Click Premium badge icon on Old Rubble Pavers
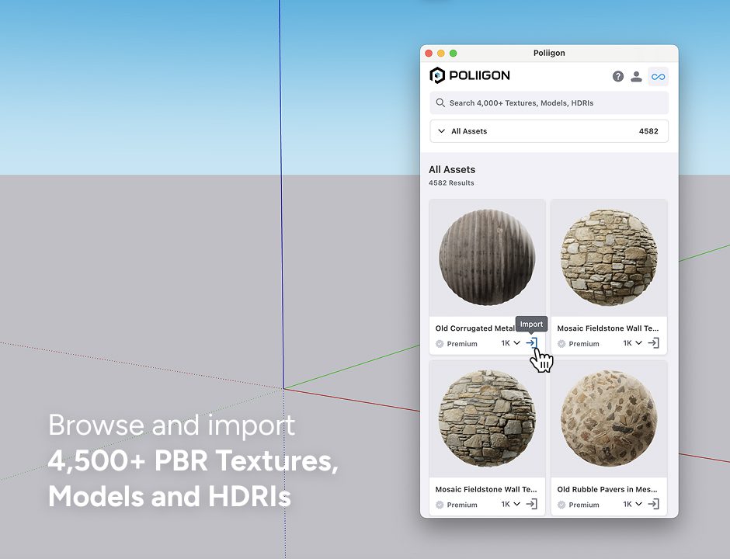This screenshot has width=730, height=559. pos(561,505)
